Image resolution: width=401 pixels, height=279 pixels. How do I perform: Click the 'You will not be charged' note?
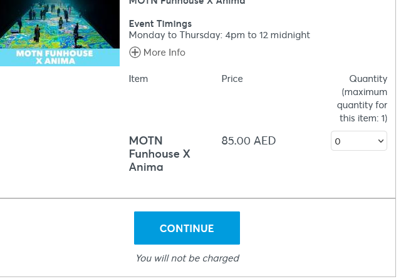point(187,258)
